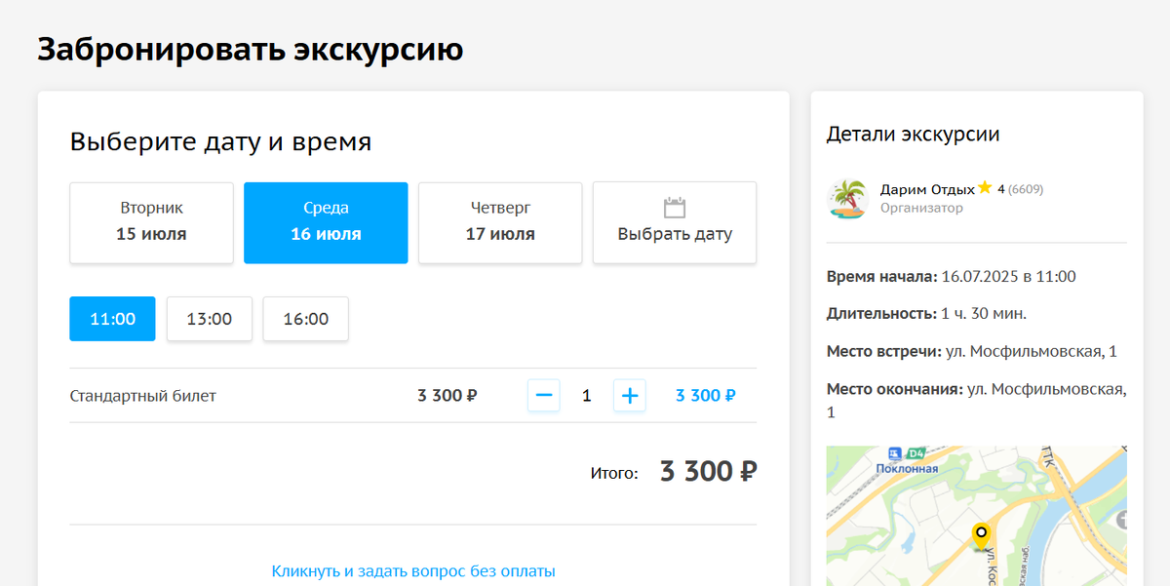Click the yellow marker pin on the map
The height and width of the screenshot is (586, 1170).
tap(982, 533)
